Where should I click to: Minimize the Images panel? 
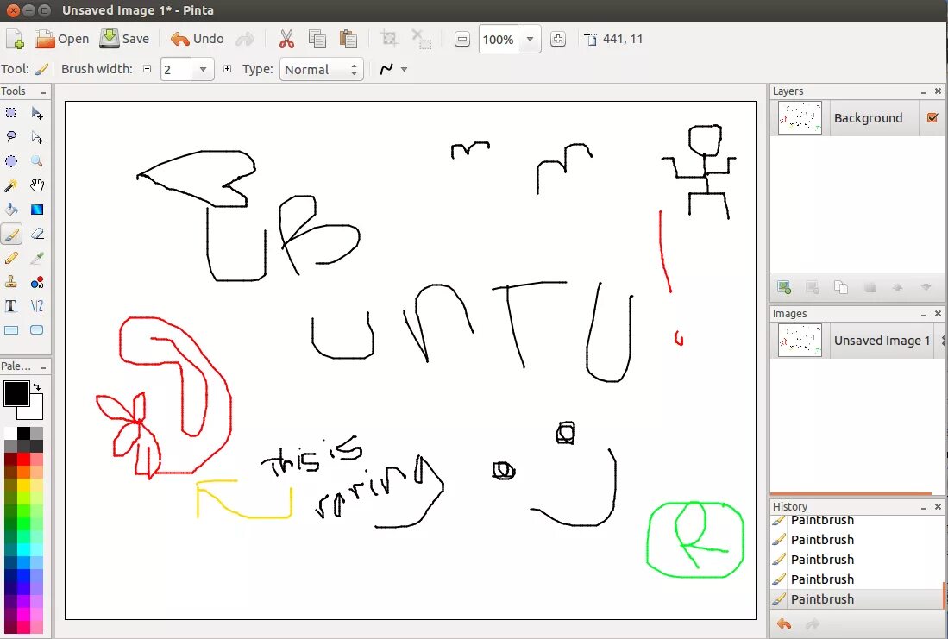click(923, 315)
